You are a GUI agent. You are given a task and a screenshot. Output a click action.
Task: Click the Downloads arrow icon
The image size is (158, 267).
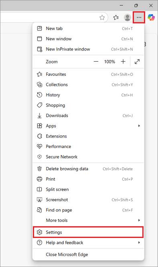tap(39, 115)
